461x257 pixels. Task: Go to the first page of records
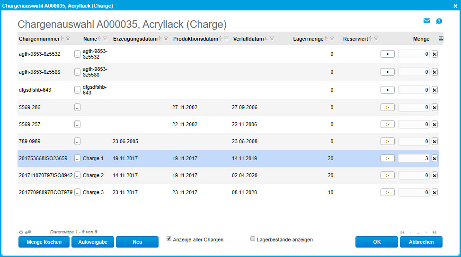pos(402,232)
